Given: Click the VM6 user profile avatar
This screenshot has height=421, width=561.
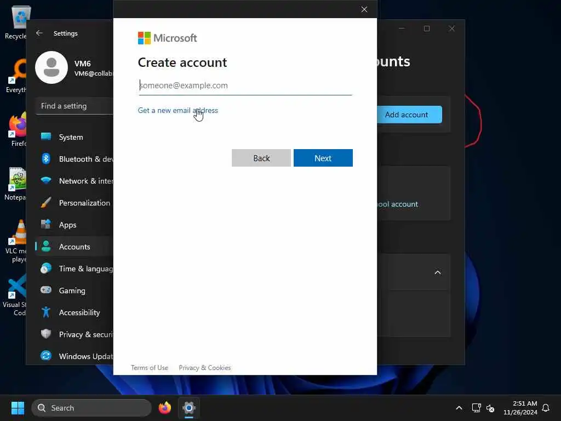Looking at the screenshot, I should 51,67.
